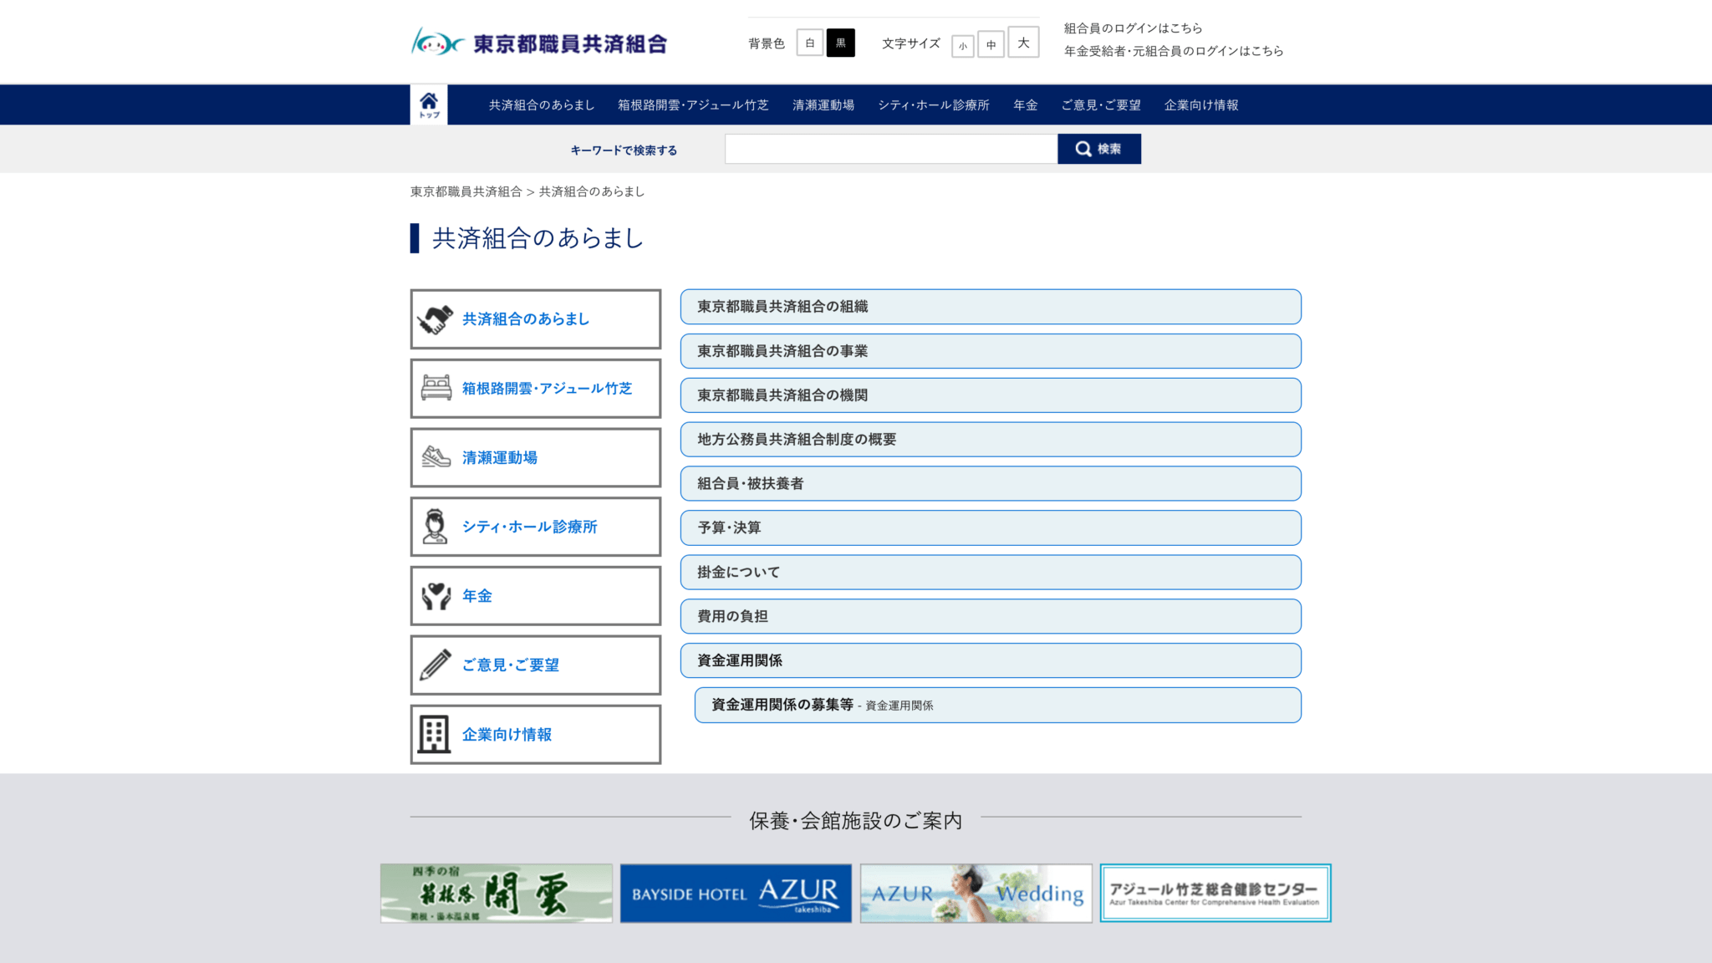1712x963 pixels.
Task: Set text size to small (小)
Action: (962, 46)
